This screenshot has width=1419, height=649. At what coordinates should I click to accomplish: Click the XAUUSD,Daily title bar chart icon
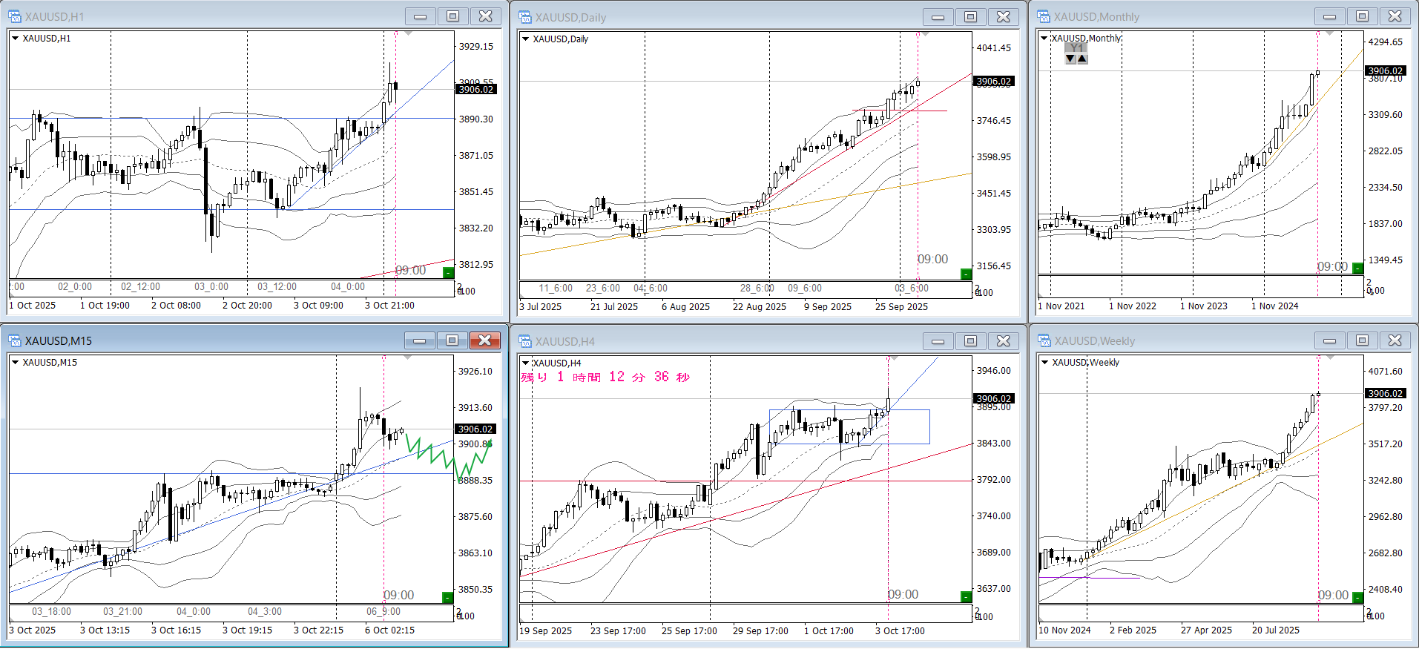(x=525, y=17)
